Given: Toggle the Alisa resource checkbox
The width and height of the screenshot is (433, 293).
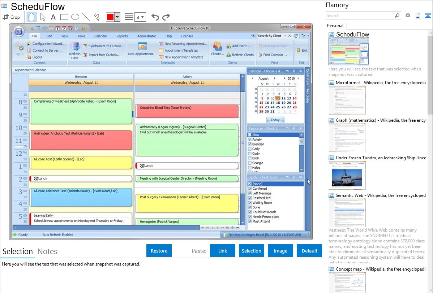Looking at the screenshot, I should tap(250, 135).
